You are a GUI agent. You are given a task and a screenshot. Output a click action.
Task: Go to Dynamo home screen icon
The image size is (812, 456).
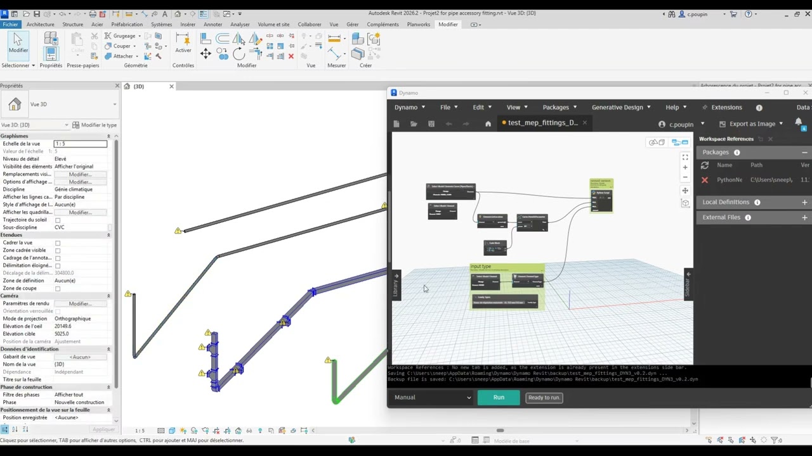click(x=488, y=123)
